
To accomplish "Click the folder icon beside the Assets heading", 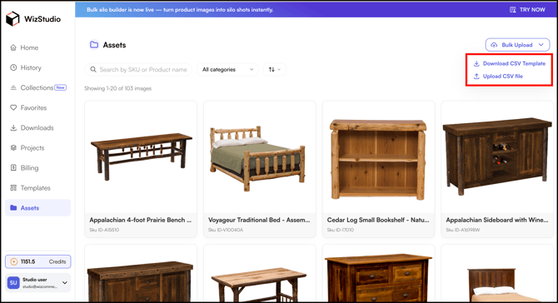I will point(94,45).
